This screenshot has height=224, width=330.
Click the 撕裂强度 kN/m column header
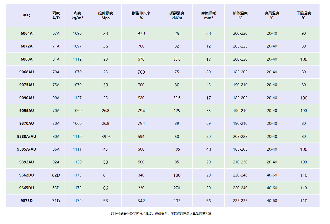point(177,15)
